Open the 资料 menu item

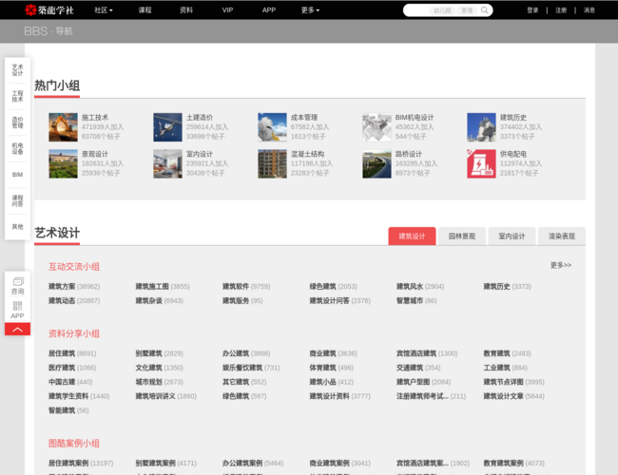(186, 10)
